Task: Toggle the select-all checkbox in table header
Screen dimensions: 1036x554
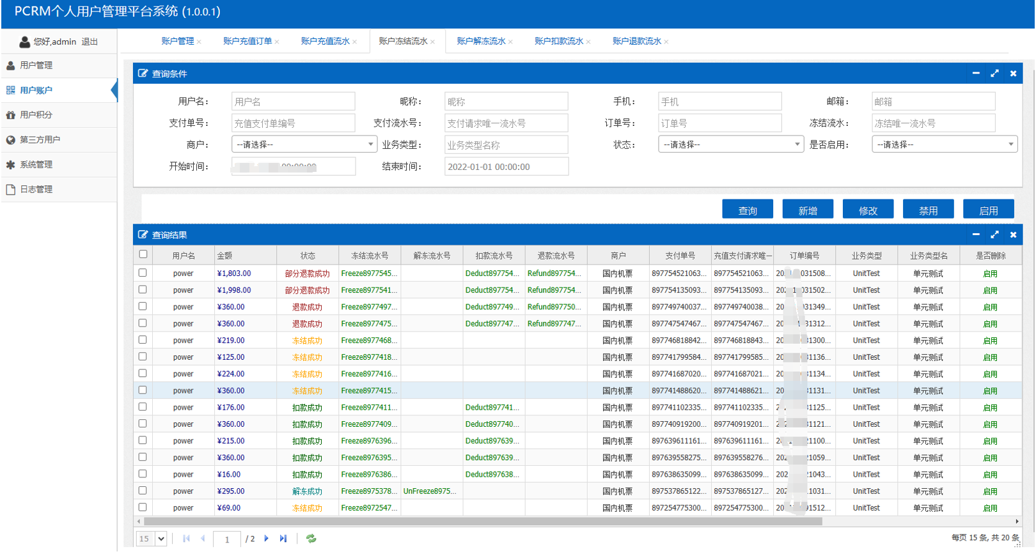Action: point(143,254)
